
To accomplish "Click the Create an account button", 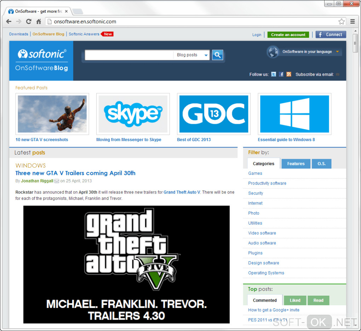I will [x=288, y=35].
